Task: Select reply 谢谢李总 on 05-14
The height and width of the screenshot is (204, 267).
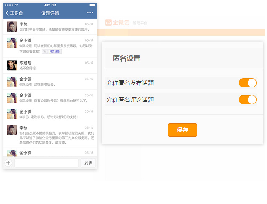Action: coord(49,117)
